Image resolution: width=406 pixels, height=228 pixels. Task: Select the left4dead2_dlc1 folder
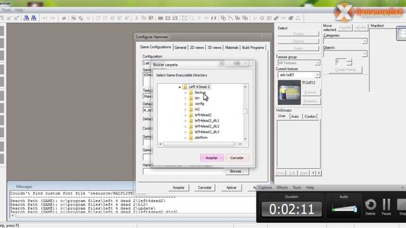[207, 121]
